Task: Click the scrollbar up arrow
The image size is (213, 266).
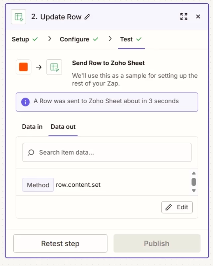Action: [194, 173]
